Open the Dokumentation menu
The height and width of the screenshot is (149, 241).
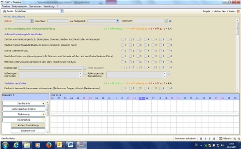[x=20, y=6]
